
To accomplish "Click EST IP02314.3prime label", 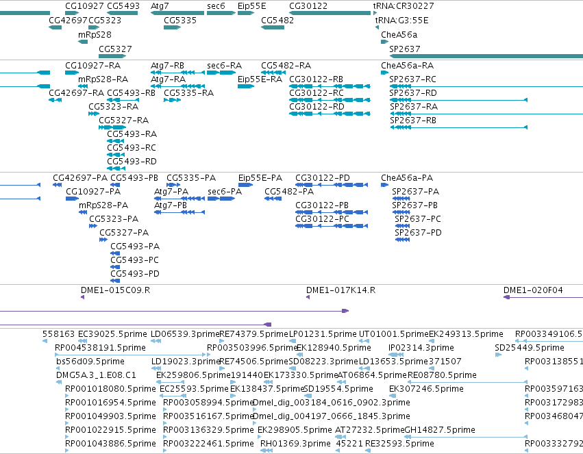I will pos(421,348).
